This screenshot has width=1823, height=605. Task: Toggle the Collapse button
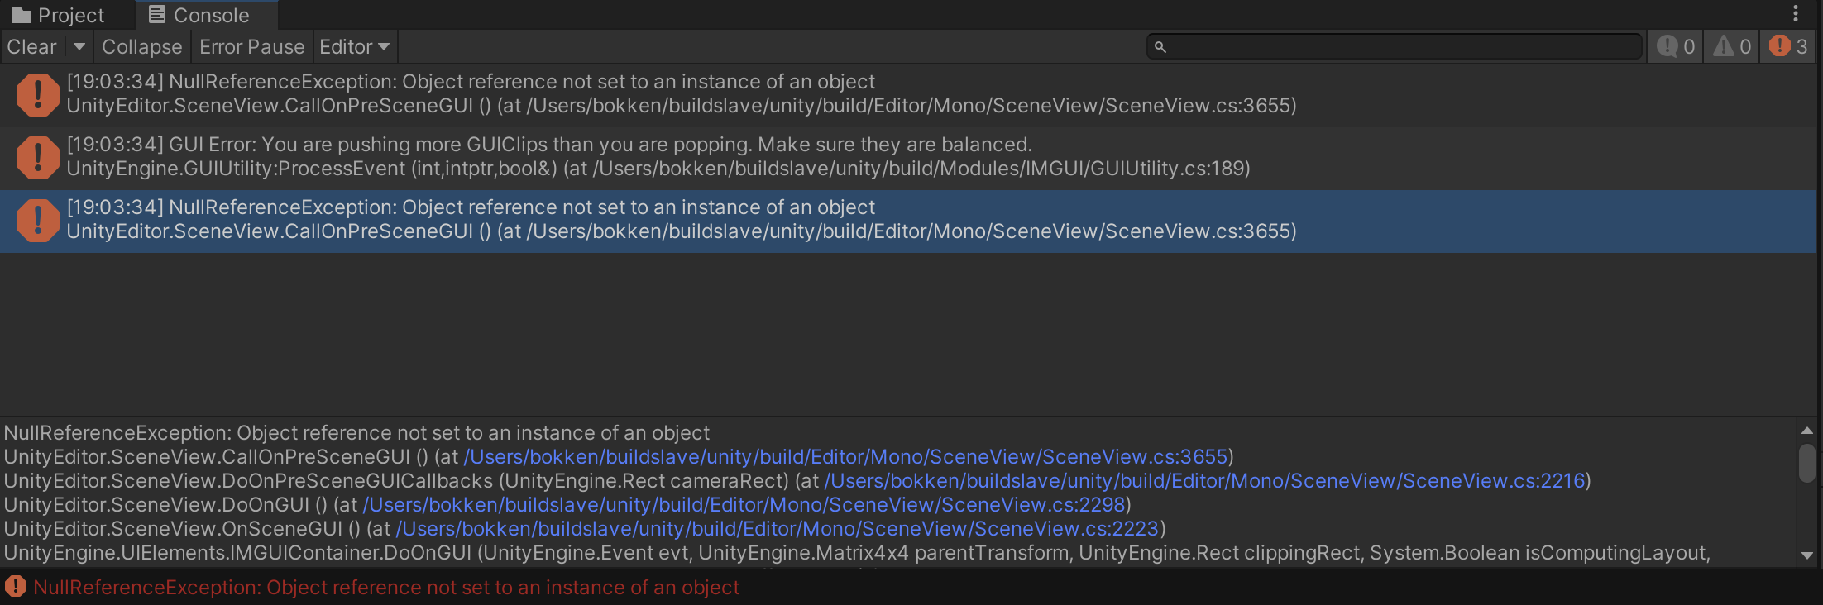click(x=142, y=47)
